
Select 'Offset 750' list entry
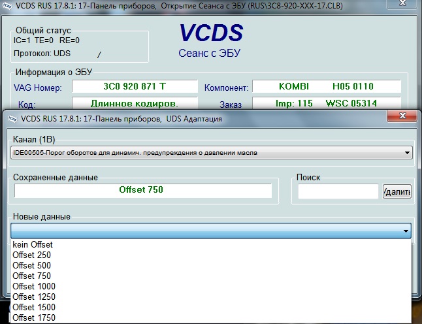tap(31, 276)
